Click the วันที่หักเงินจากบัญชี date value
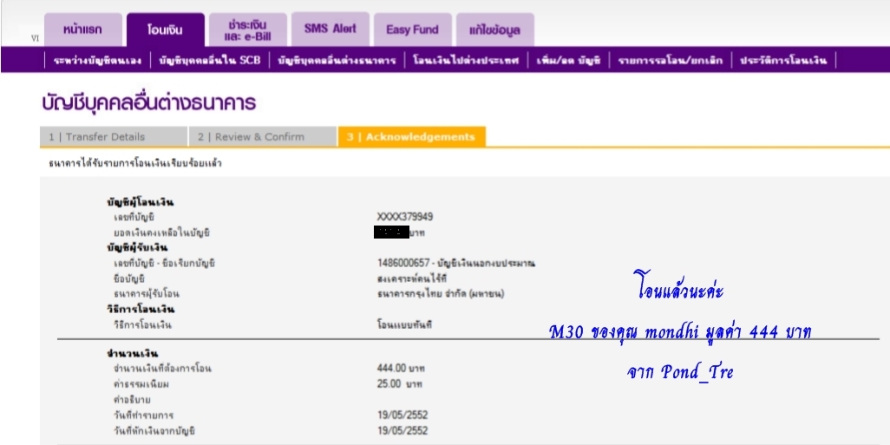890x445 pixels. (x=402, y=431)
